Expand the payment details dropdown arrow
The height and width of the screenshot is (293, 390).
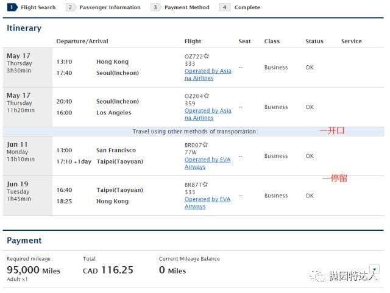point(374,269)
